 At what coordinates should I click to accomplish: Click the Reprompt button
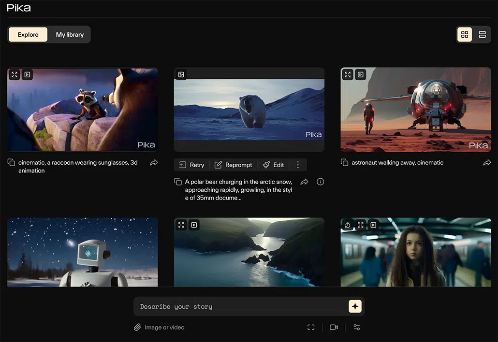[x=233, y=165]
